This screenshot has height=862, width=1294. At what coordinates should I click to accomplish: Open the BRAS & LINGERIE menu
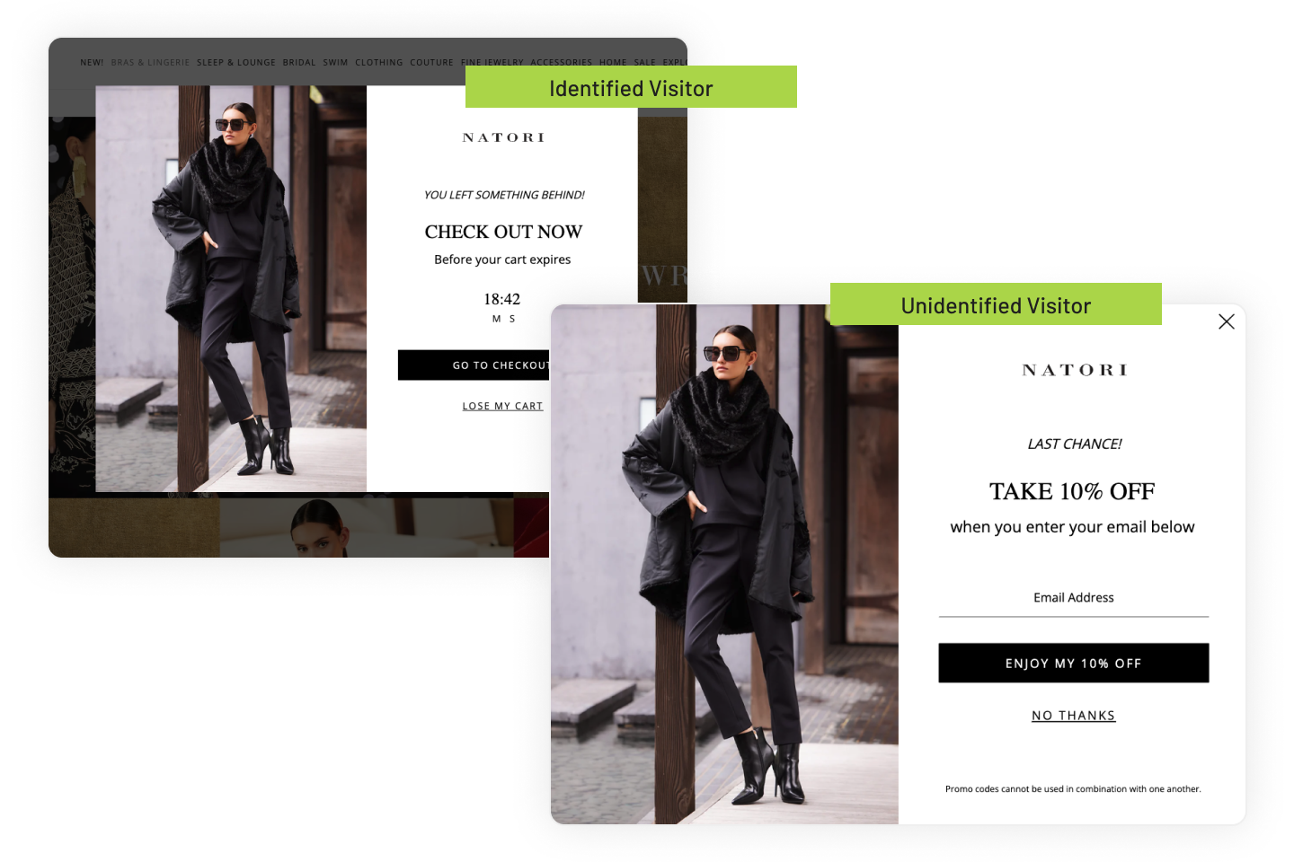click(150, 63)
